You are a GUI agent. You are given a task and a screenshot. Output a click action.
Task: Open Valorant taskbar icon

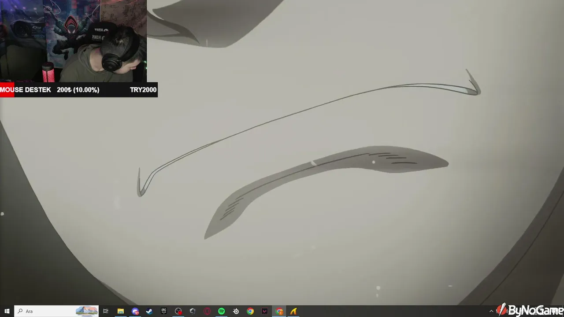[x=265, y=311]
